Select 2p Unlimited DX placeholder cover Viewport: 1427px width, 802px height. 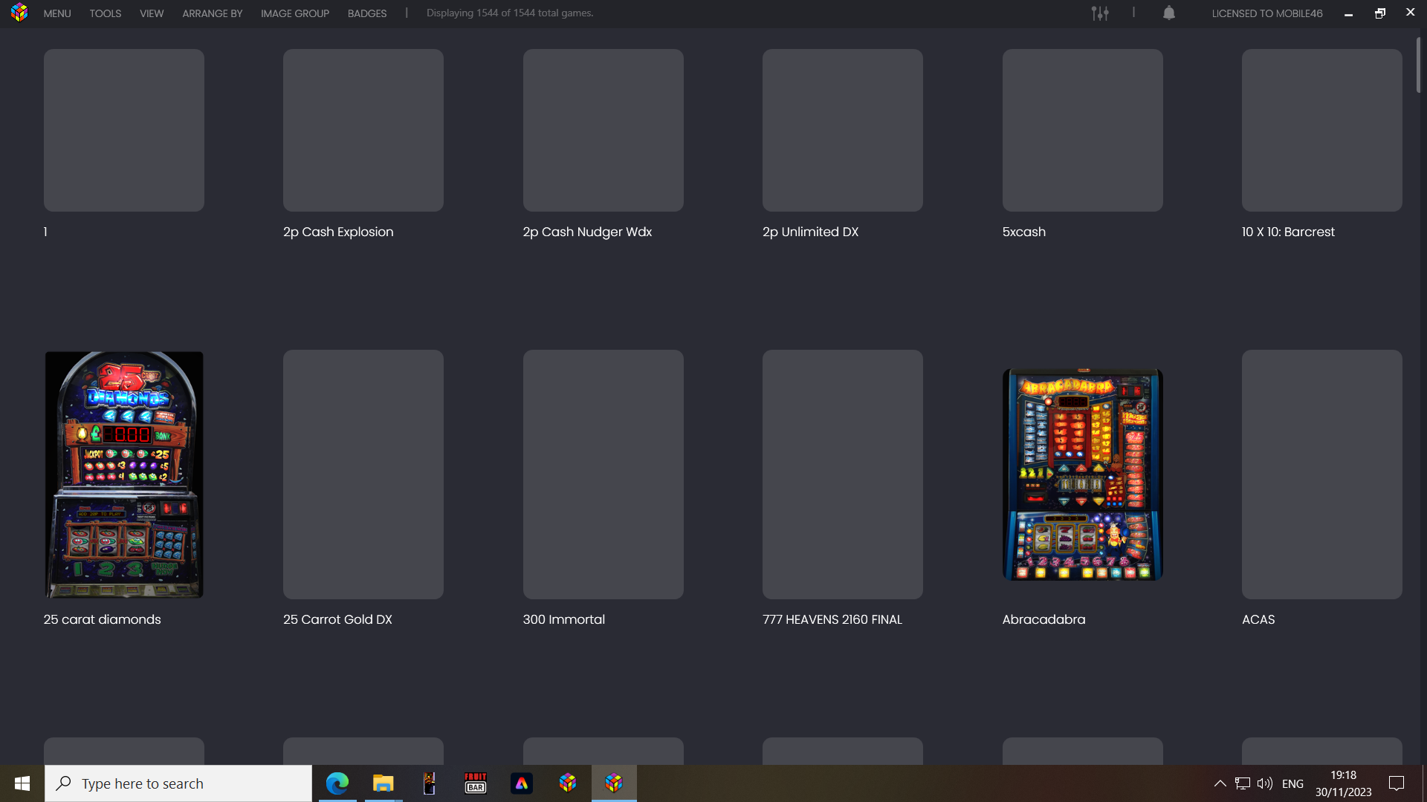pos(843,130)
